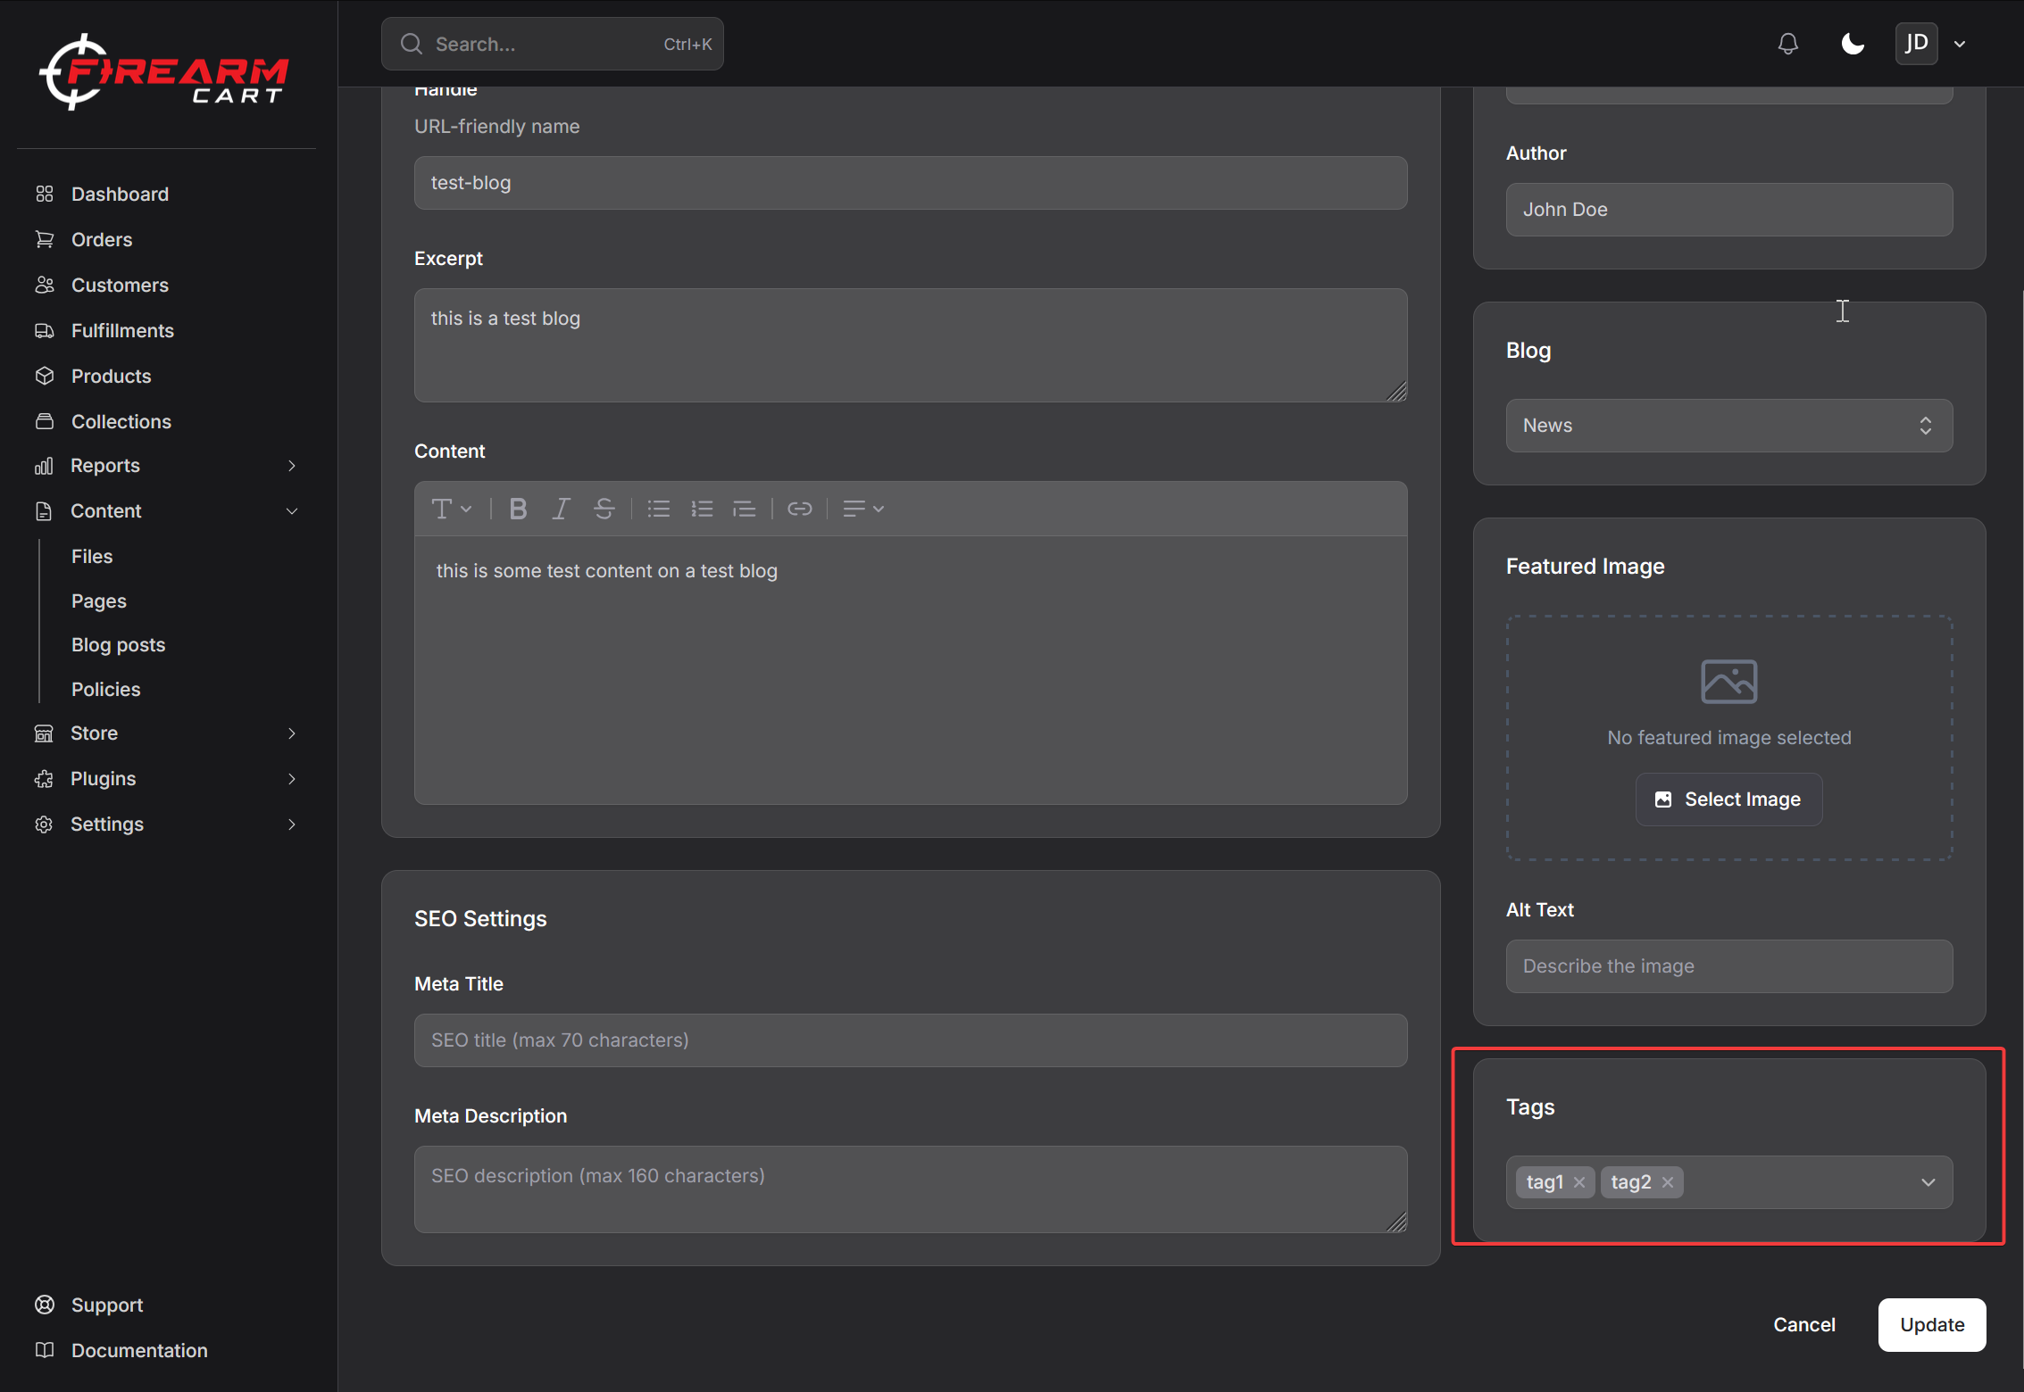This screenshot has width=2024, height=1392.
Task: Focus the Search field
Action: pos(552,44)
